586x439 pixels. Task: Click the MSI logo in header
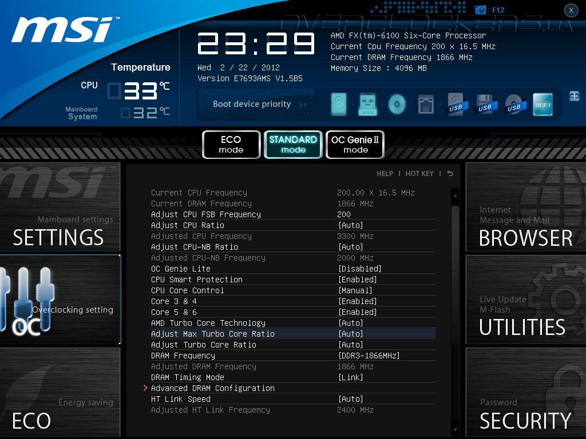(64, 29)
